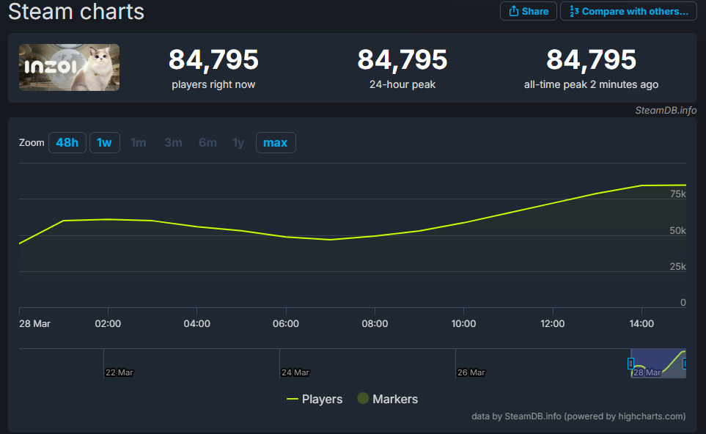This screenshot has height=434, width=706.
Task: Click the all-time peak 2 minutes ago text
Action: tap(591, 84)
